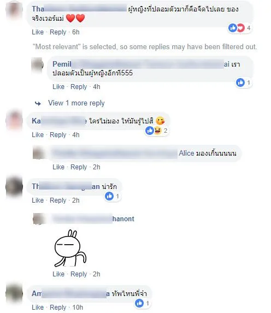Click the rabbit sticker image
Screen dimensions: 271x313
click(70, 248)
